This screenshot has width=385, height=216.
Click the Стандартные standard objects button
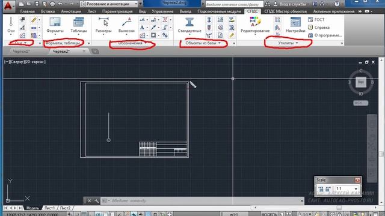pyautogui.click(x=189, y=25)
